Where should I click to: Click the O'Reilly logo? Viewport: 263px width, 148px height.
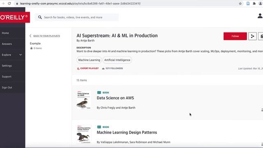15,17
